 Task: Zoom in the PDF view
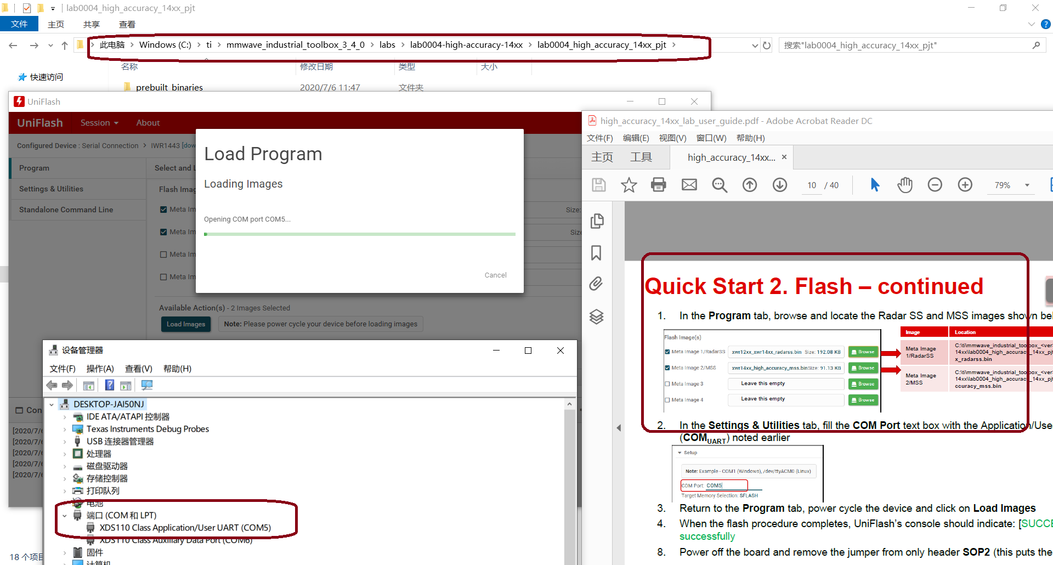(x=965, y=185)
